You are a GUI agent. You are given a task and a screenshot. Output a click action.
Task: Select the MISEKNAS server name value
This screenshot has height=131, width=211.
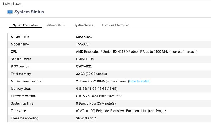pos(84,37)
